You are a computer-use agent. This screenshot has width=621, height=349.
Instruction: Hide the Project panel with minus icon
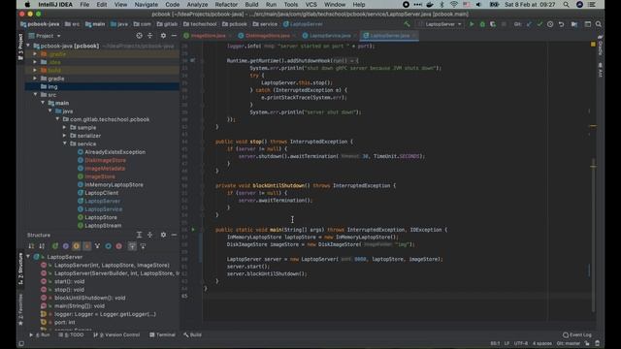[x=174, y=36]
